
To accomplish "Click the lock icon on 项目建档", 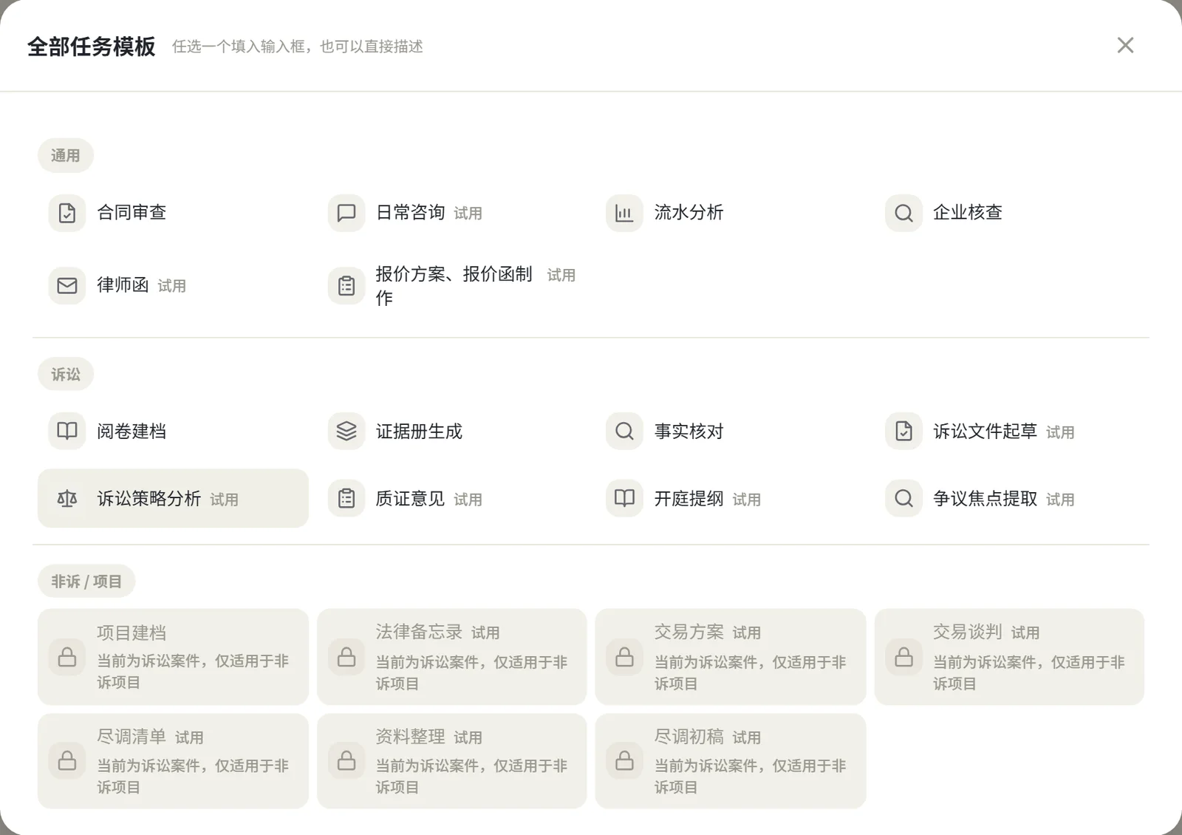I will point(67,657).
